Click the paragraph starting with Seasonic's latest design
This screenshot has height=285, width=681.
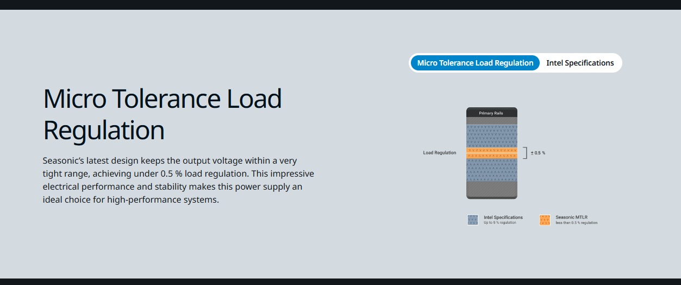click(178, 180)
